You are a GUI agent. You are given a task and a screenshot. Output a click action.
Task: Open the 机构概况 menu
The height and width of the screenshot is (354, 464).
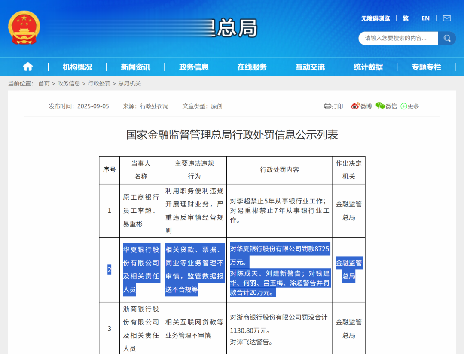(77, 67)
